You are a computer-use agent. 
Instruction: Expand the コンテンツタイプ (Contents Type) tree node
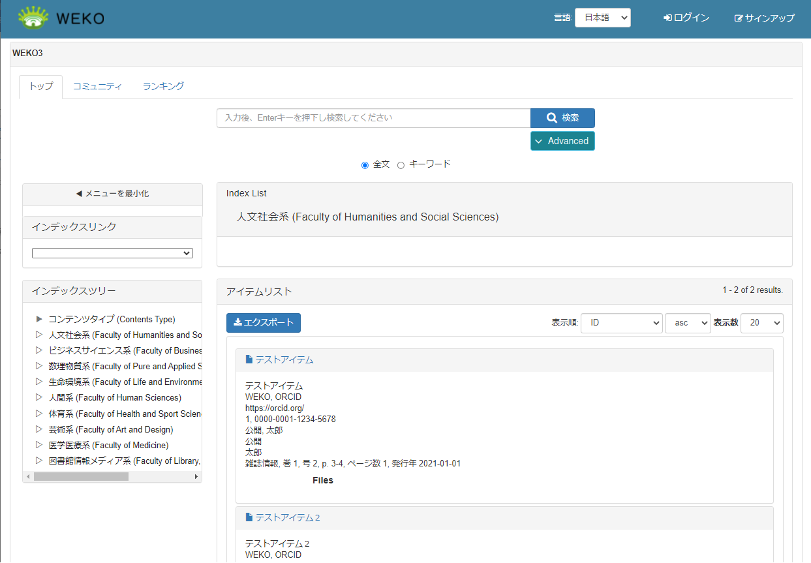[39, 319]
